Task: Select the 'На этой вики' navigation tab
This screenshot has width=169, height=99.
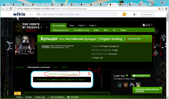Action: 59,26
